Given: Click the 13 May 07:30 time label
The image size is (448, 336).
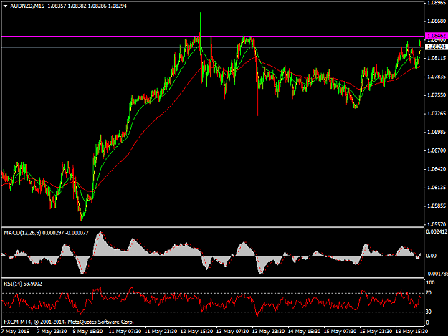Looking at the screenshot, I should [x=232, y=332].
